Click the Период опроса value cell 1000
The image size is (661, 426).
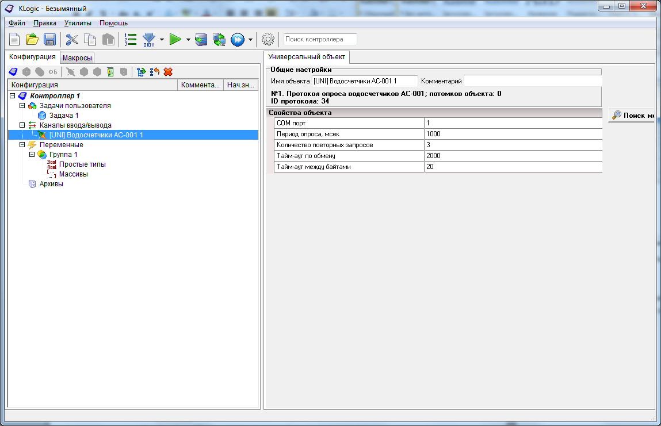(x=512, y=134)
